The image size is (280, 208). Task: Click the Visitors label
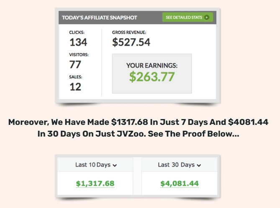click(79, 55)
